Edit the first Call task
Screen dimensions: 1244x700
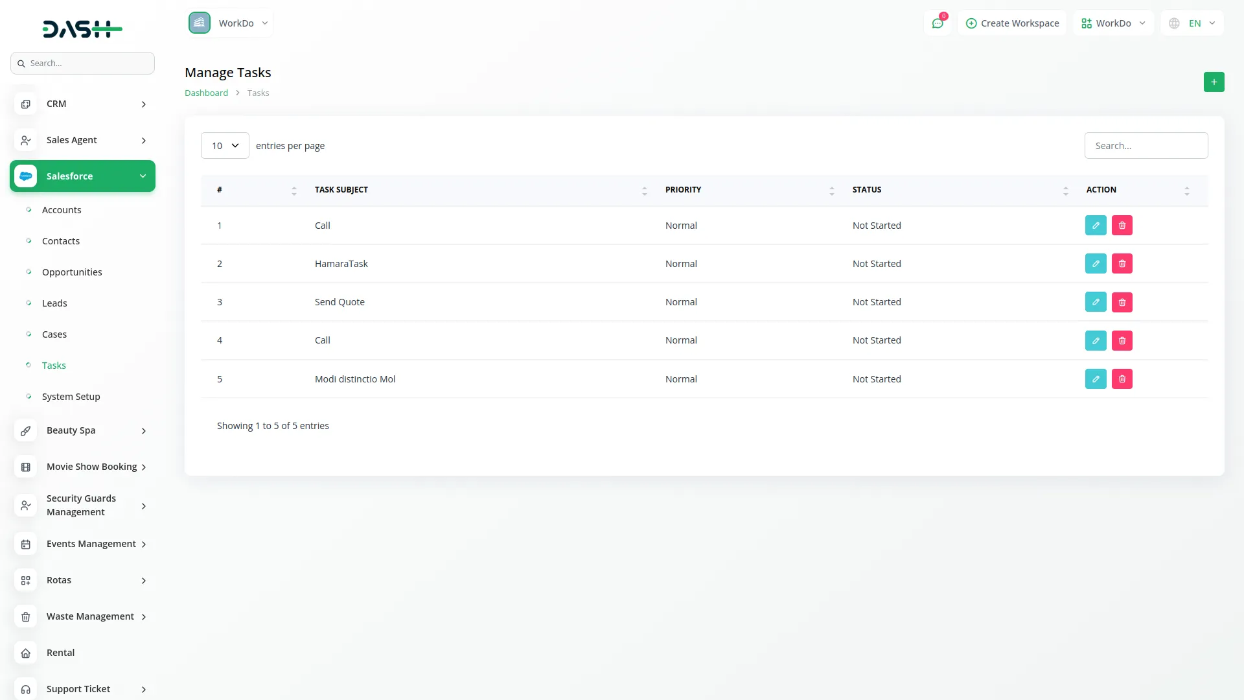[1096, 225]
